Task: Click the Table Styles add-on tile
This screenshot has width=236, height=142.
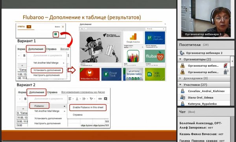Action: point(155,74)
